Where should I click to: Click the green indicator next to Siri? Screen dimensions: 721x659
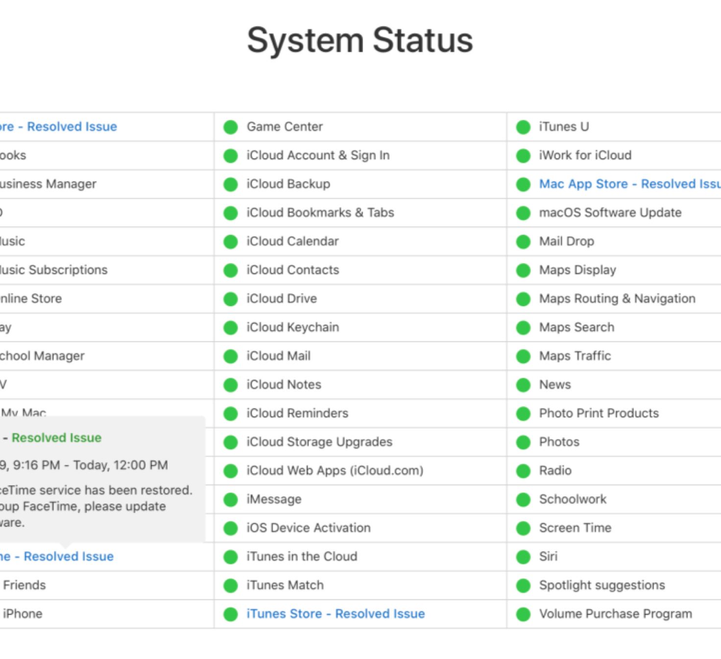[x=523, y=557]
